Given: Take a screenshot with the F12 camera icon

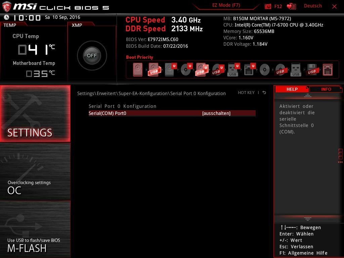Looking at the screenshot, I should point(268,6).
